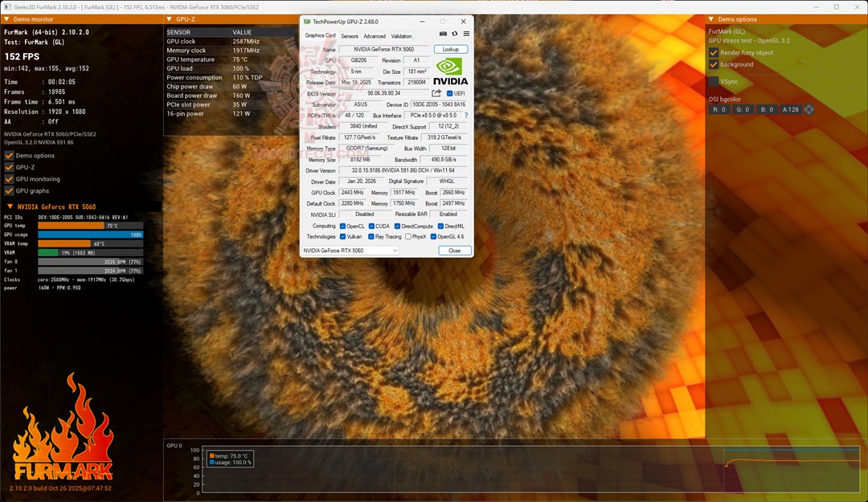Viewport: 868px width, 502px height.
Task: Toggle the GPU monitoring checkbox
Action: [9, 179]
